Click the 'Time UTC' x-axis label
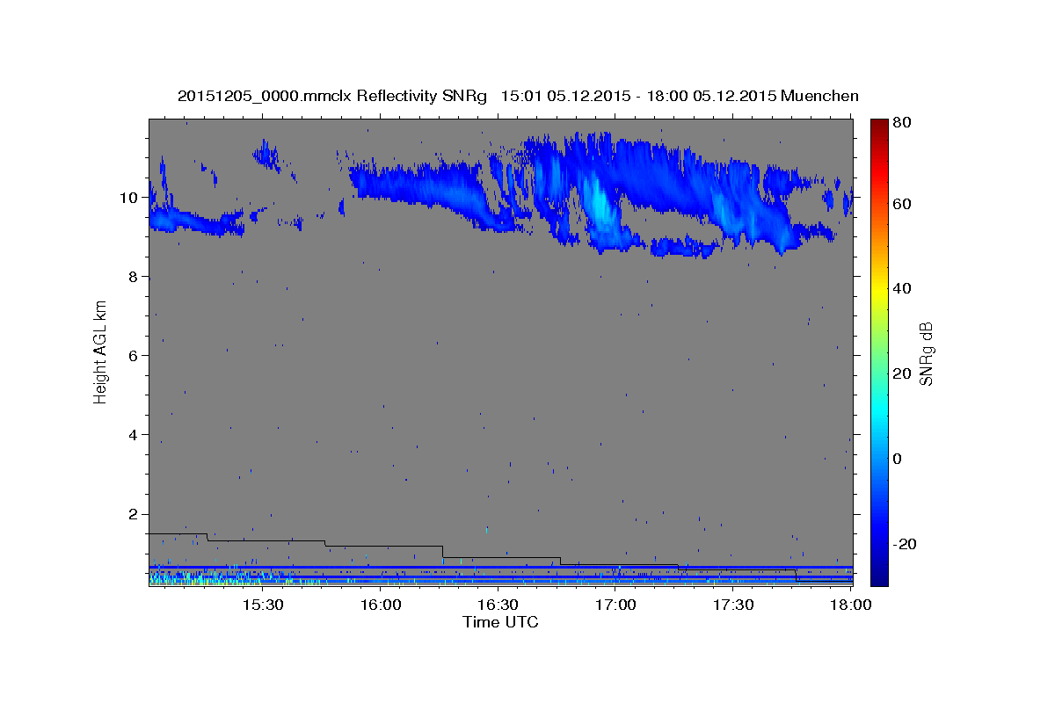The height and width of the screenshot is (703, 1055). click(500, 622)
